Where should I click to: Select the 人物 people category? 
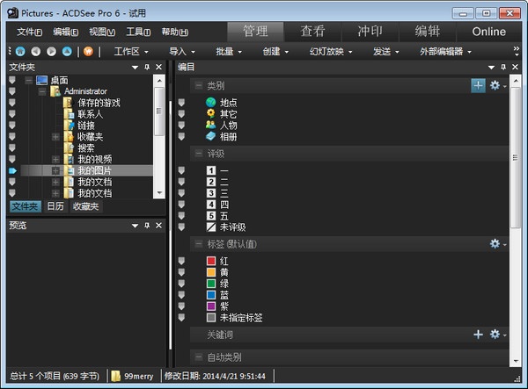coord(211,125)
